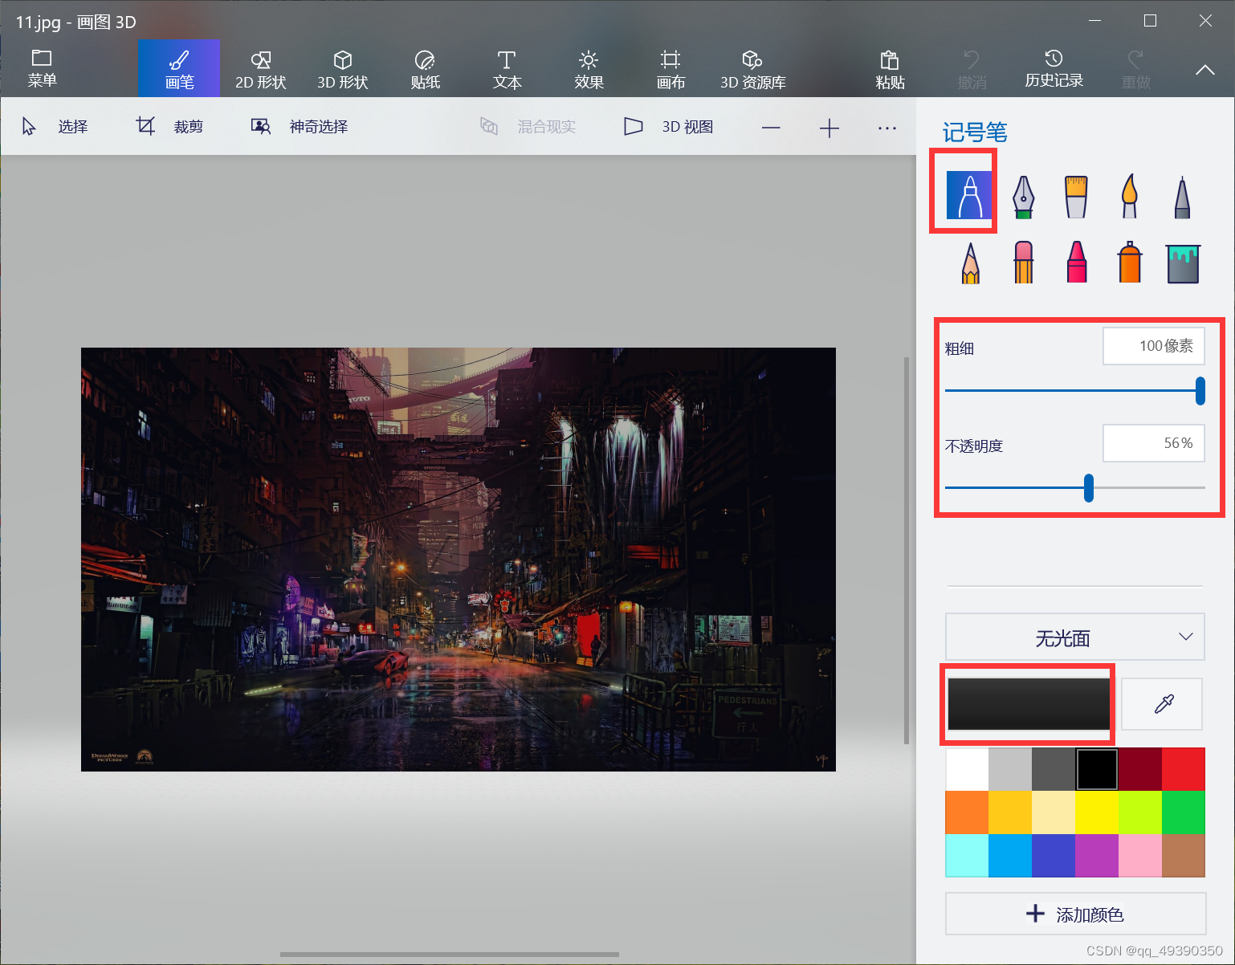The width and height of the screenshot is (1235, 965).
Task: Activate the 选择 select tool
Action: (x=55, y=127)
